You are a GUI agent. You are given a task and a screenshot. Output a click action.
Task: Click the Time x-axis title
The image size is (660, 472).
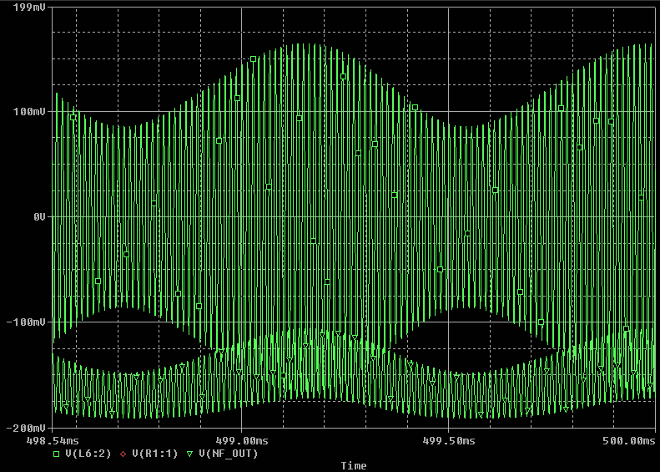(x=354, y=465)
